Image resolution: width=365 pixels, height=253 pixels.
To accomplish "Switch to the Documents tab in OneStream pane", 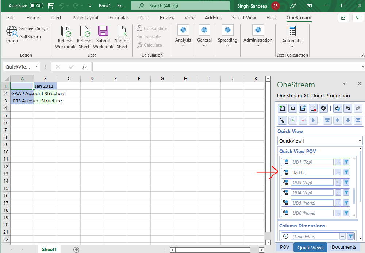I will tap(344, 247).
